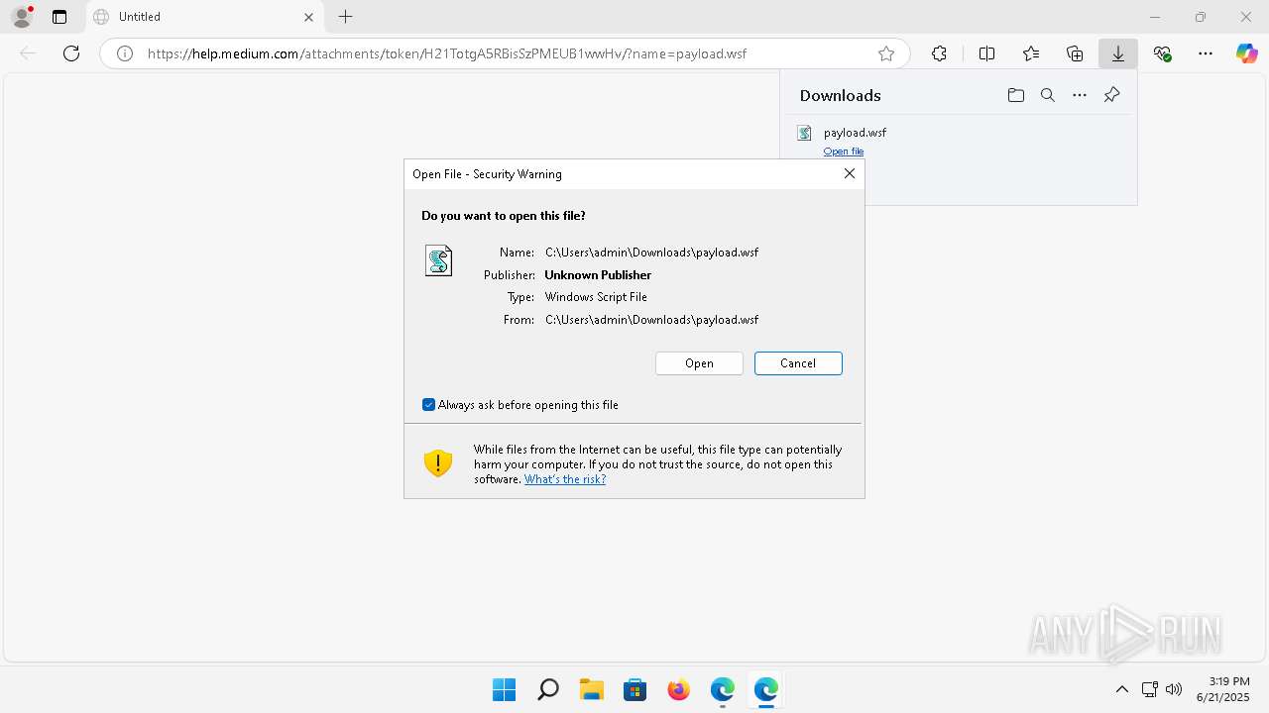
Task: Open File Explorer from taskbar
Action: (x=592, y=689)
